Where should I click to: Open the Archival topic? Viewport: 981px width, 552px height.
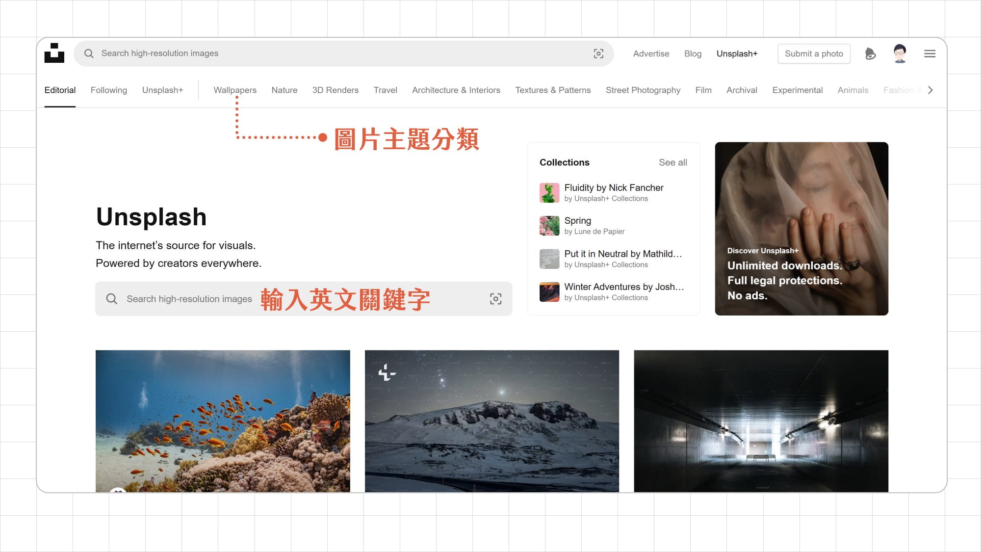click(742, 90)
